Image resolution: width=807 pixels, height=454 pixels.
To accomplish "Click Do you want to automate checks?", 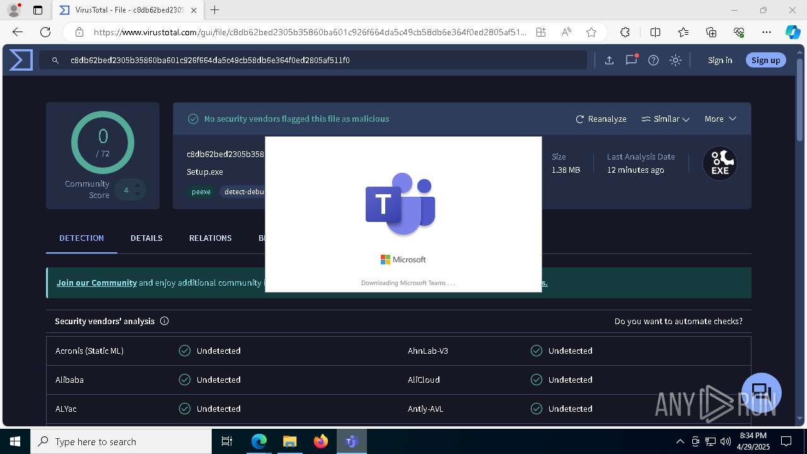I will 678,321.
